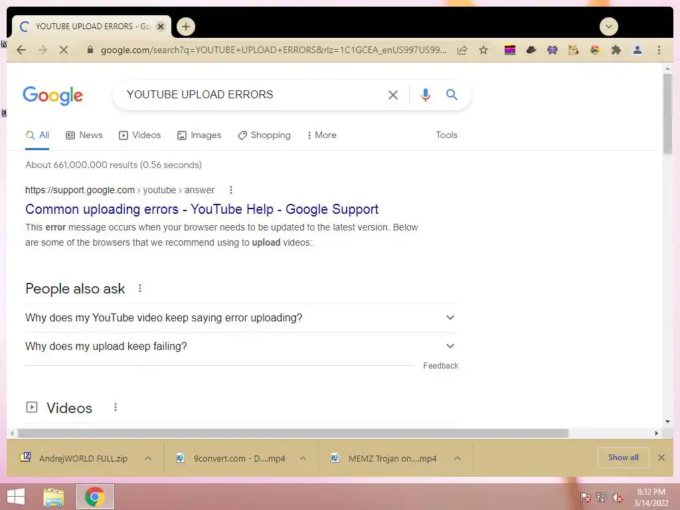
Task: Click the URL address bar
Action: pyautogui.click(x=273, y=50)
